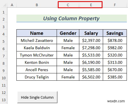The width and height of the screenshot is (128, 104).
Task: Click cell Kaela Baldwin
Action: tap(37, 48)
